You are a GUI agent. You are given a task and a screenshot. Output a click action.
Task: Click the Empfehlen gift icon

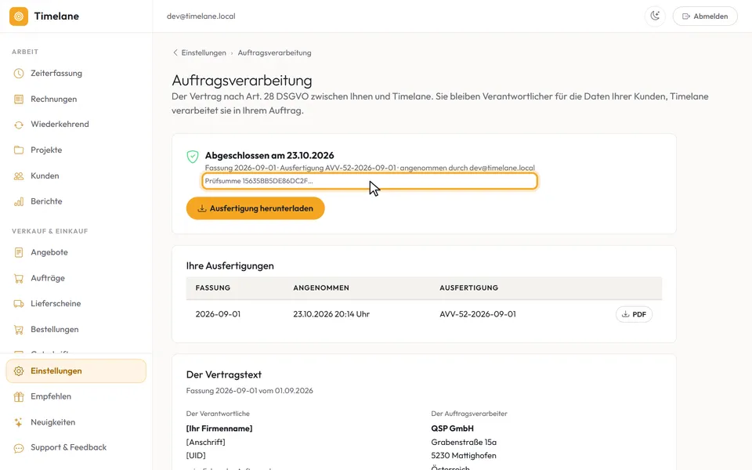pos(19,396)
